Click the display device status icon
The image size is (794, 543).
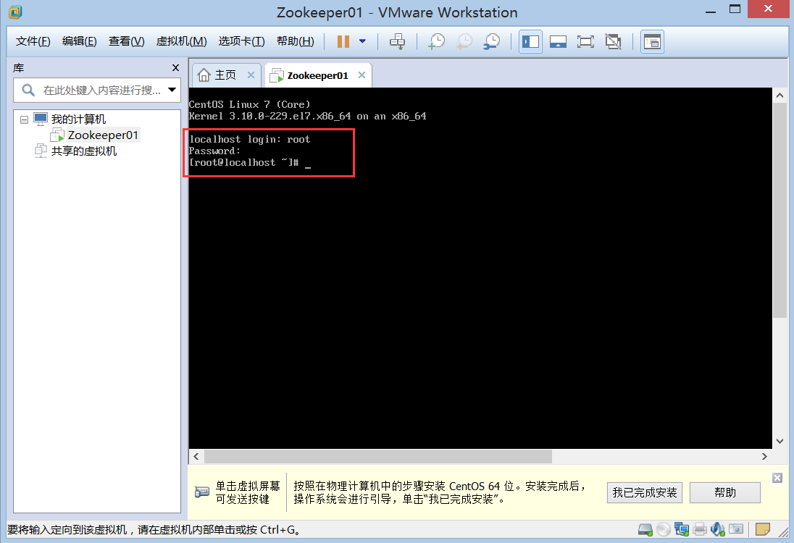pos(736,530)
